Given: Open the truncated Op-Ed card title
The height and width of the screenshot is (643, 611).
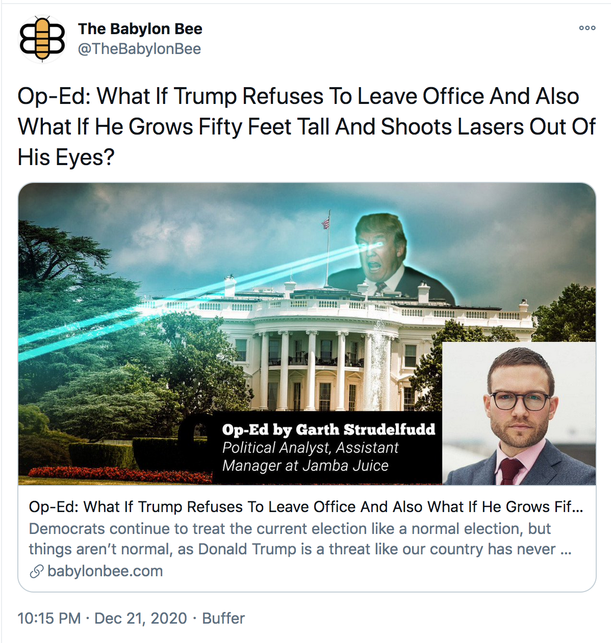Looking at the screenshot, I should pyautogui.click(x=306, y=507).
